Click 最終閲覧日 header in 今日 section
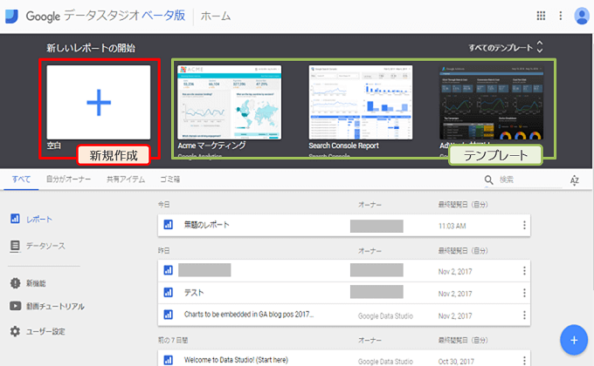594x366 pixels. [463, 205]
